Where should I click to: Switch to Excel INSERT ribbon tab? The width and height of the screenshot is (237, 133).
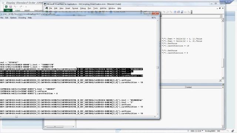(x=27, y=11)
